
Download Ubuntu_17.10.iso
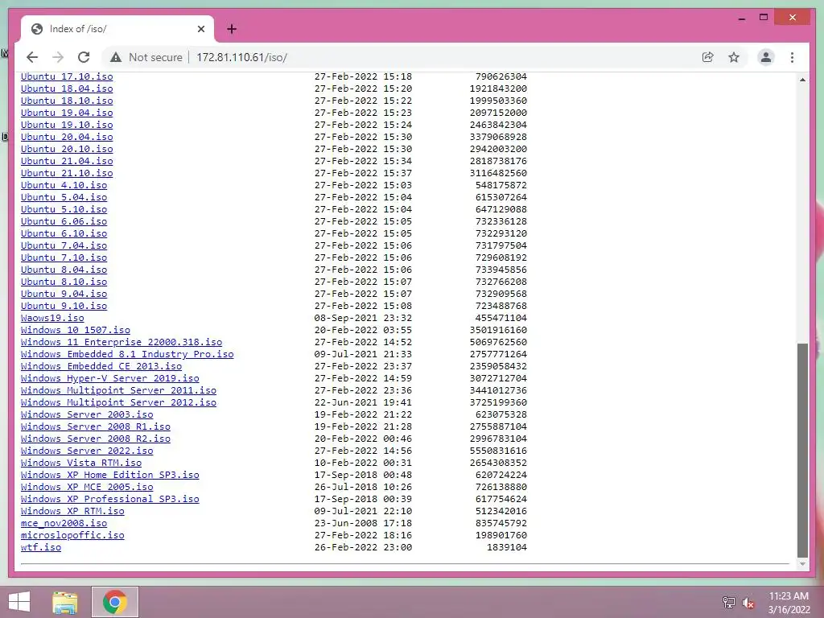coord(67,76)
